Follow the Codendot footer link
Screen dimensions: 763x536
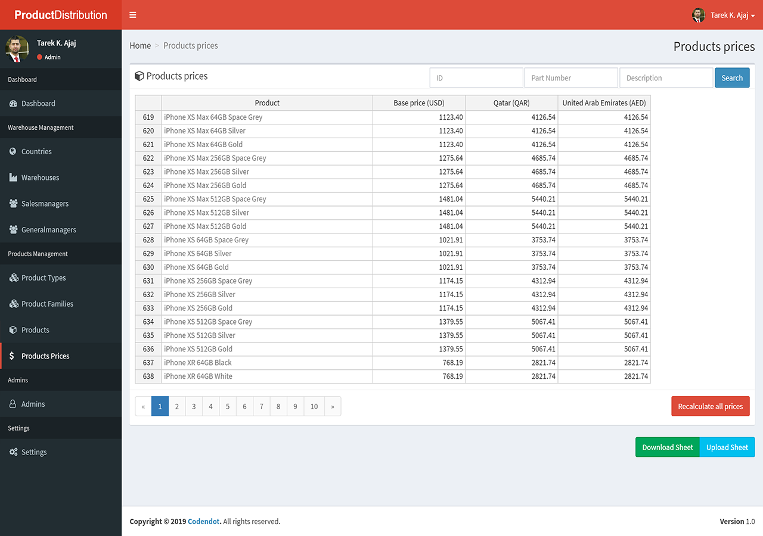tap(204, 522)
